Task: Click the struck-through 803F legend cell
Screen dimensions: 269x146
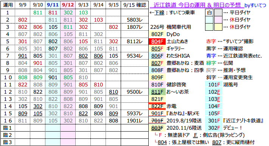Action: (157, 128)
